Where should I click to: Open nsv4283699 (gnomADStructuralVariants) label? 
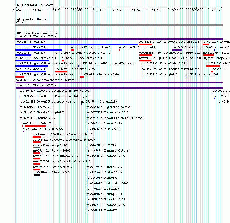44,74
